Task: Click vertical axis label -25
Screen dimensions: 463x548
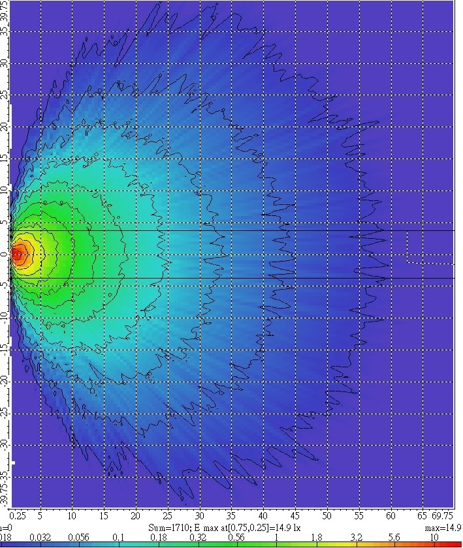Action: click(4, 413)
